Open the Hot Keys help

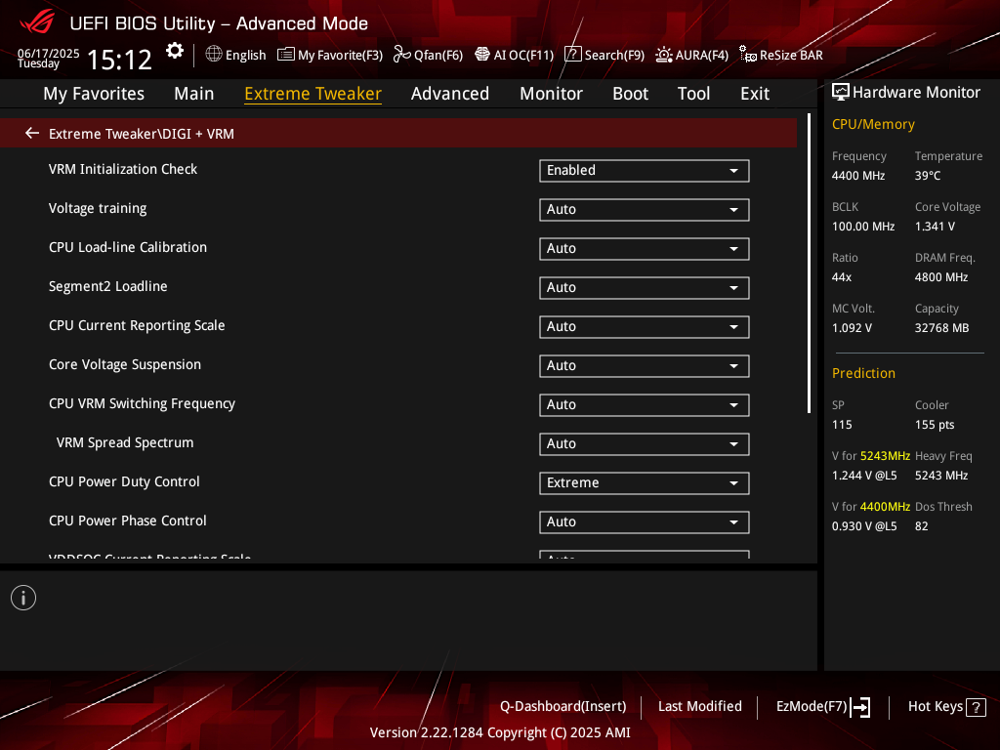pyautogui.click(x=945, y=706)
